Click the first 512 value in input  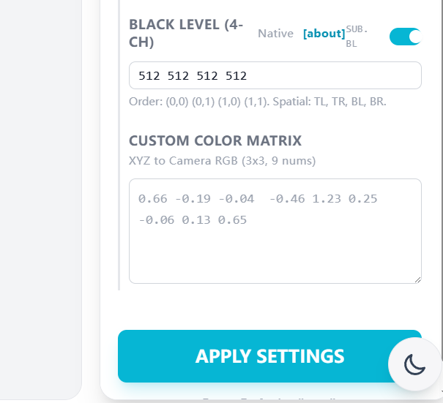pos(149,76)
